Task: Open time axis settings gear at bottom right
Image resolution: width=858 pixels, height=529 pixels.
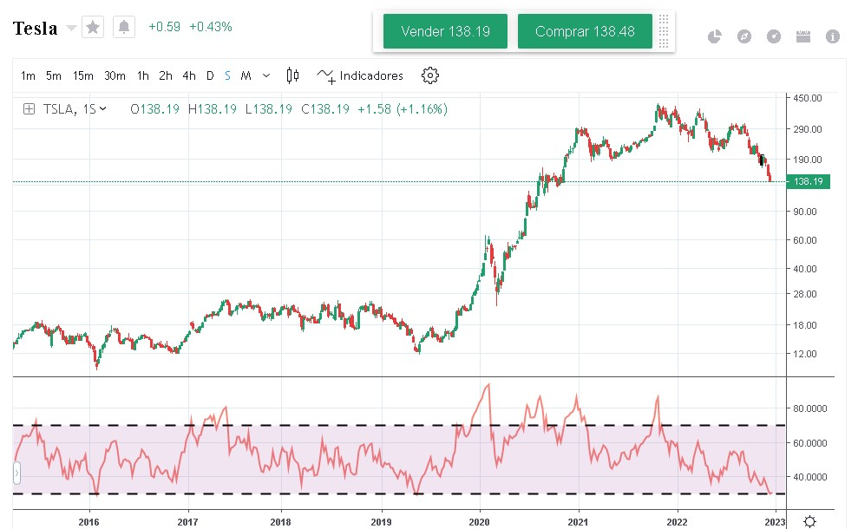Action: 809,521
